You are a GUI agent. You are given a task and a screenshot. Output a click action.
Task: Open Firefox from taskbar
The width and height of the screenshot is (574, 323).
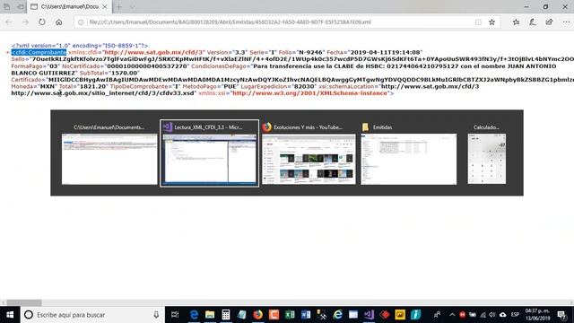[257, 315]
